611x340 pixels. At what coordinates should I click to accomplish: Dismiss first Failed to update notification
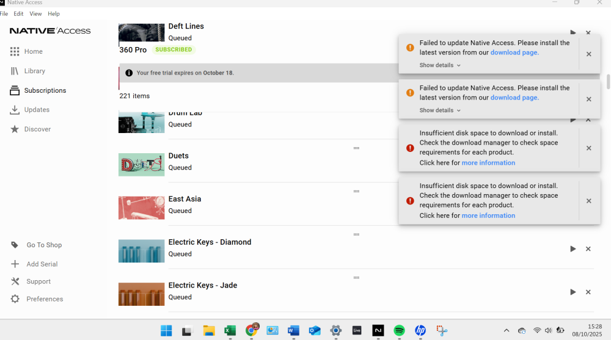(589, 54)
